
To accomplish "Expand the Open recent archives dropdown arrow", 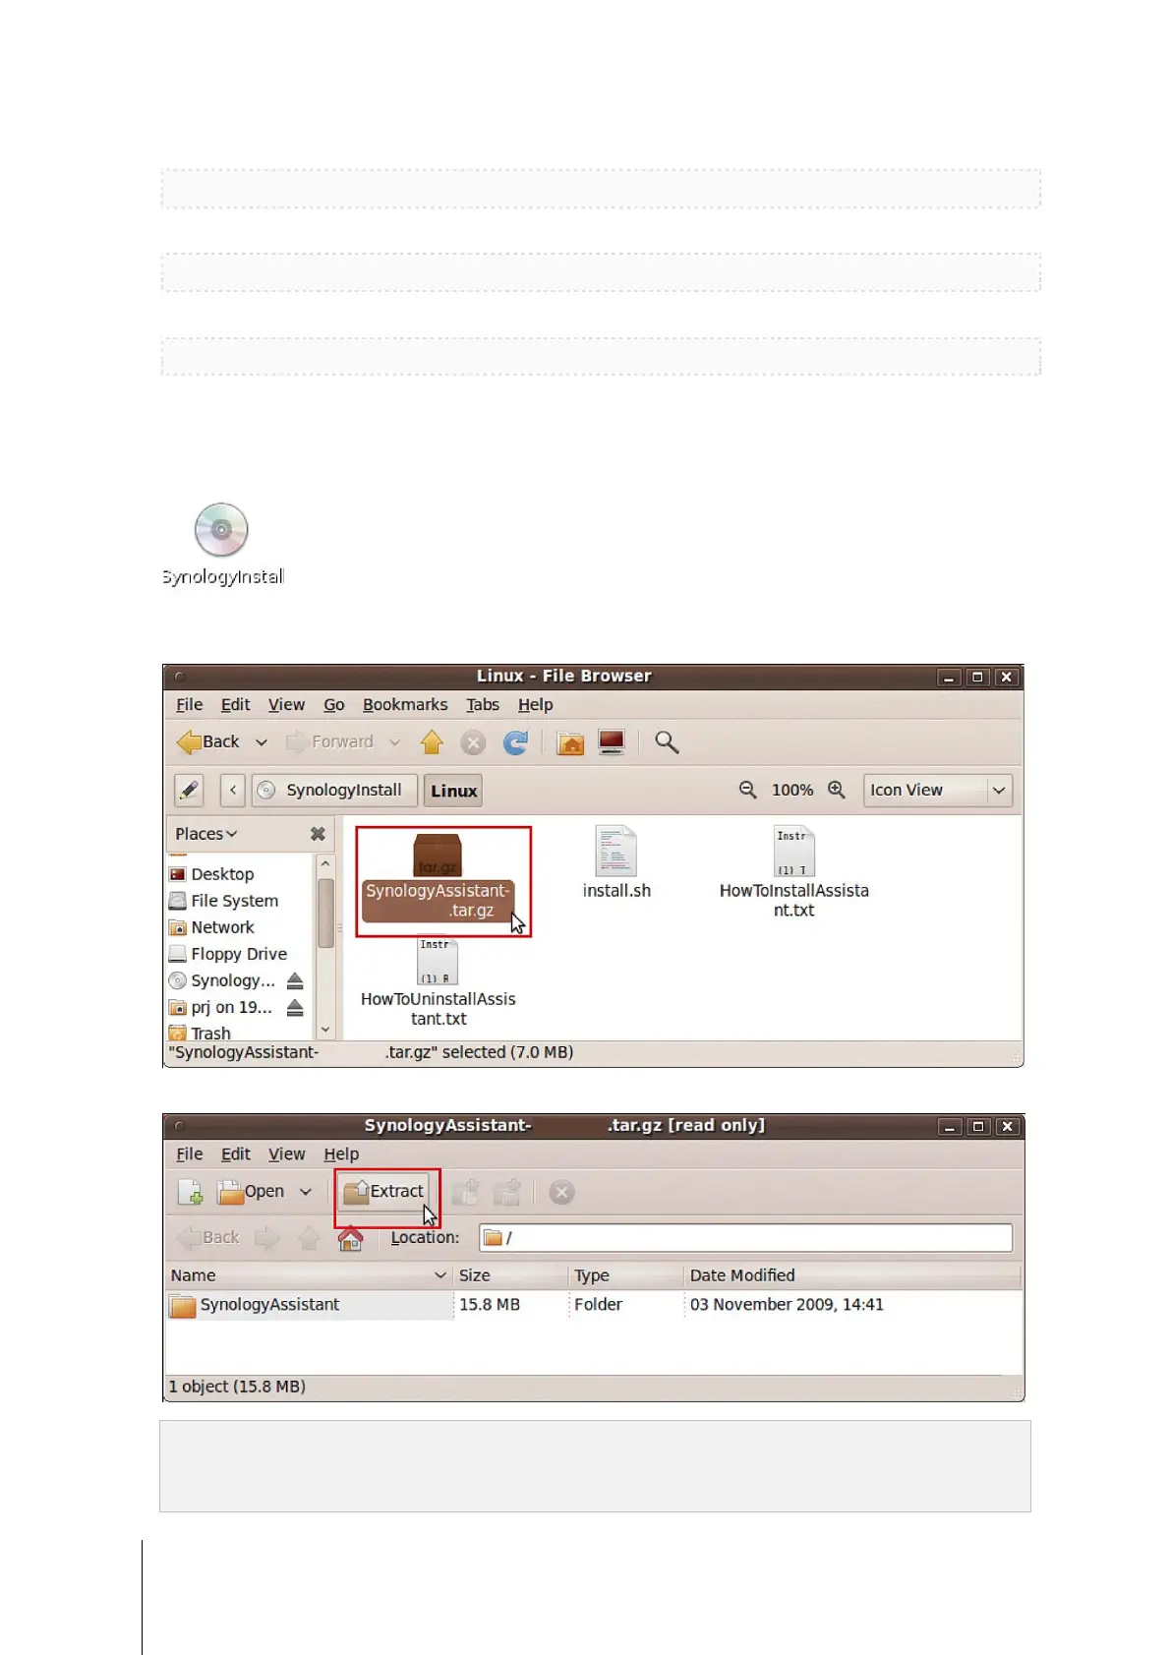I will [x=306, y=1192].
